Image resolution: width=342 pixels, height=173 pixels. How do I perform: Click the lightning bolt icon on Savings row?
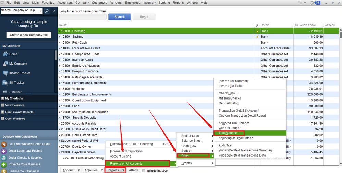coord(257,37)
